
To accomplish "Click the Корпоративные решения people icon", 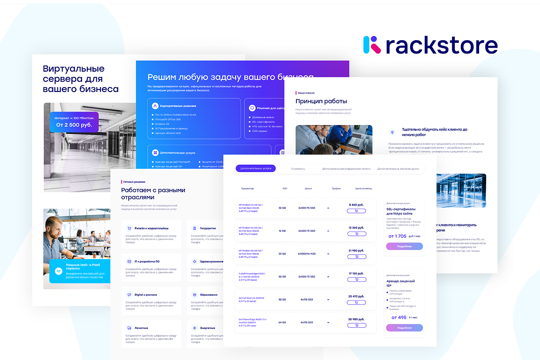I will pos(155,106).
